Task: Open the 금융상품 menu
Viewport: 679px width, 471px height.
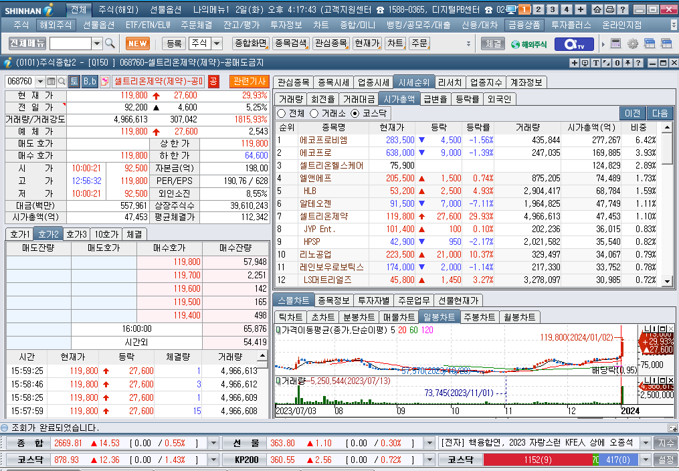Action: pos(524,25)
